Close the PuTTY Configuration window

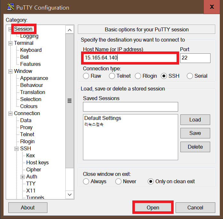[212, 7]
